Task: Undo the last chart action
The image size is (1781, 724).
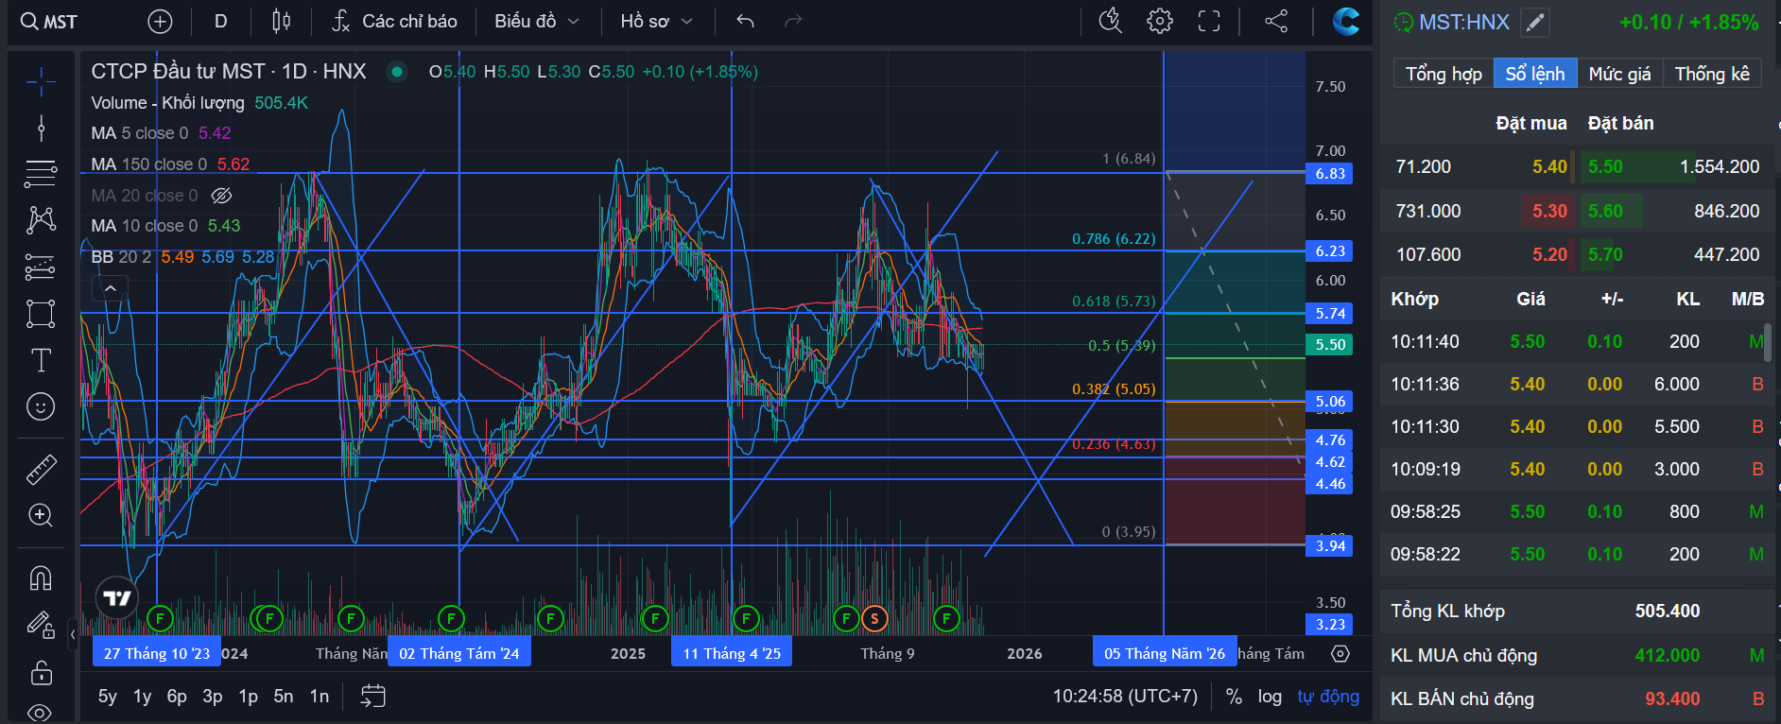Action: 746,21
